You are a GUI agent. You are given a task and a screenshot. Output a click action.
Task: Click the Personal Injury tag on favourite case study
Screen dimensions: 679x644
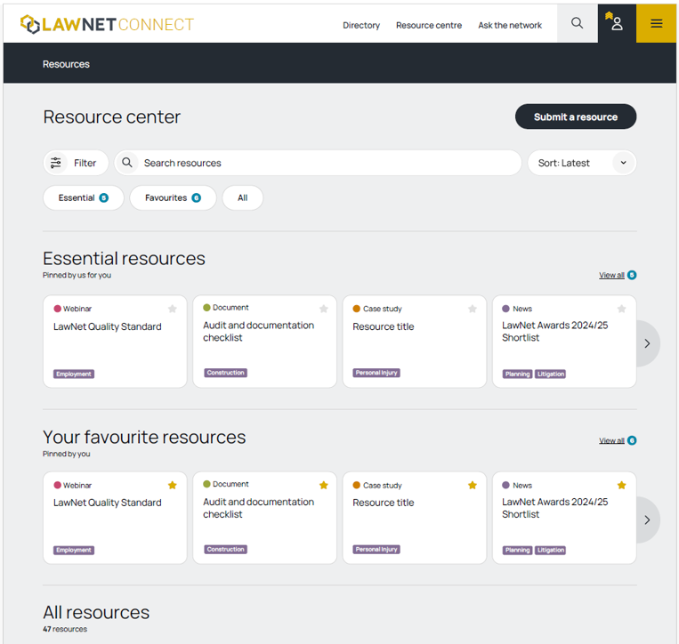pos(376,549)
